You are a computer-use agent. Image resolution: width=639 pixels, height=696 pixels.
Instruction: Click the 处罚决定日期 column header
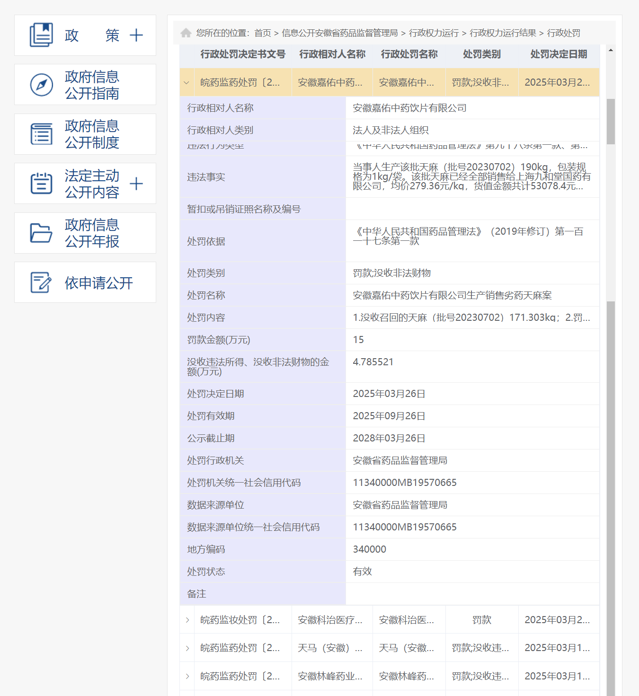tap(559, 54)
